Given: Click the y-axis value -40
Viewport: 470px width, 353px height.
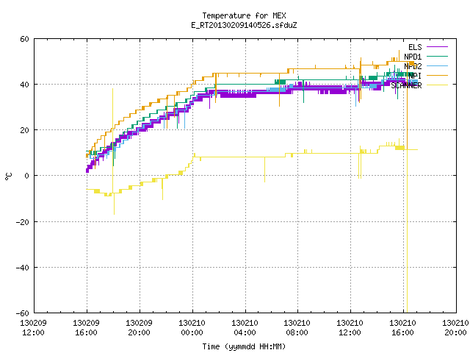Looking at the screenshot, I should pyautogui.click(x=23, y=268).
